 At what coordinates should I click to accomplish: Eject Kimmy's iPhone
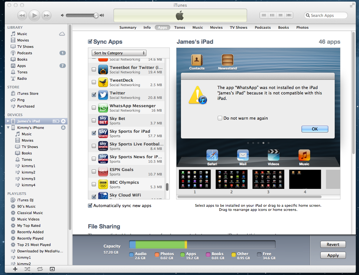[x=63, y=128]
